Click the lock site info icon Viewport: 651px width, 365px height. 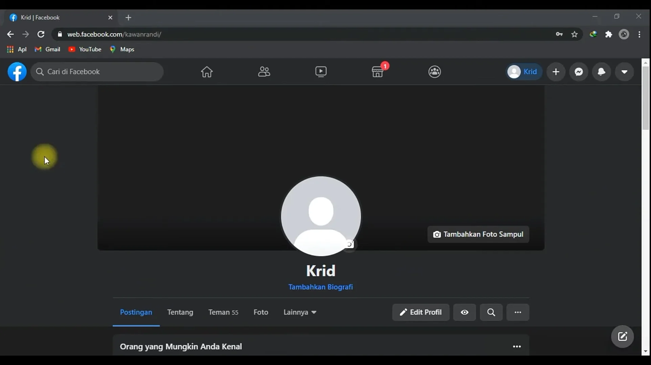click(60, 34)
